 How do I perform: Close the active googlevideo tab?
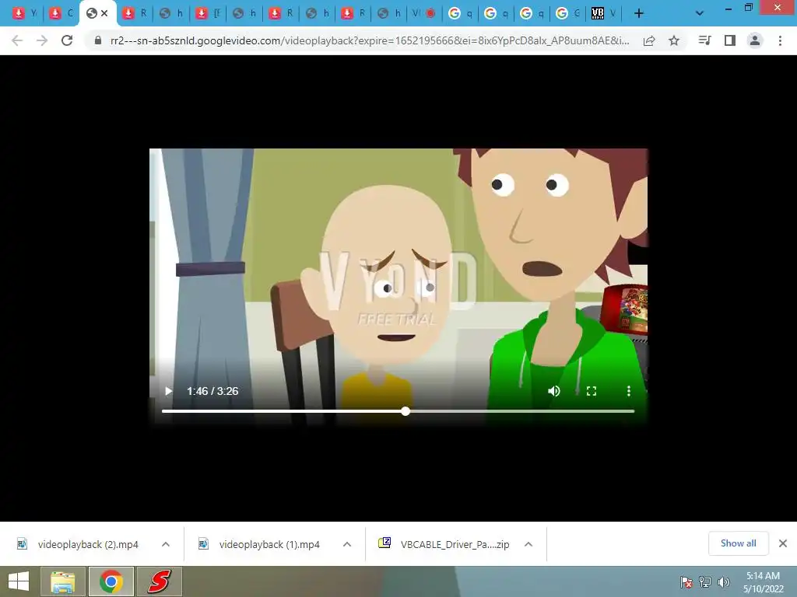105,14
